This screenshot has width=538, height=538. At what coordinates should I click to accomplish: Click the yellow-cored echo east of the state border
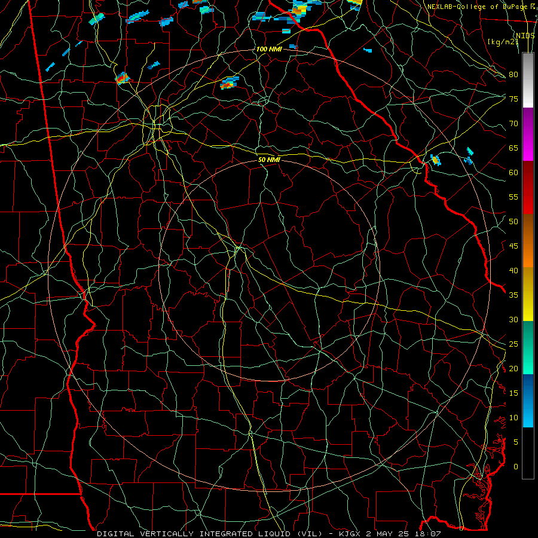pyautogui.click(x=436, y=160)
